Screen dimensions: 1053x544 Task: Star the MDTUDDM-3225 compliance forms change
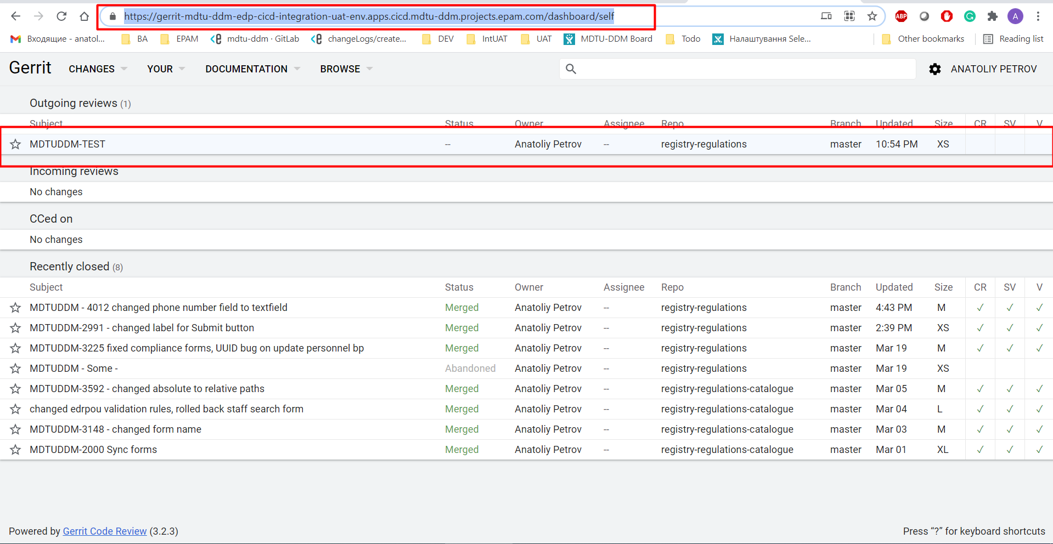point(15,348)
